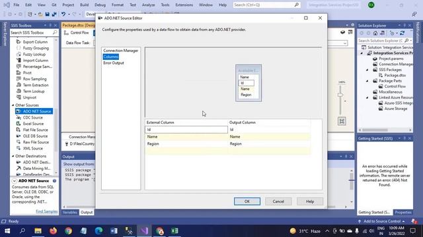Collapse the Linked Azure Resources node
The width and height of the screenshot is (423, 237).
coord(367,97)
